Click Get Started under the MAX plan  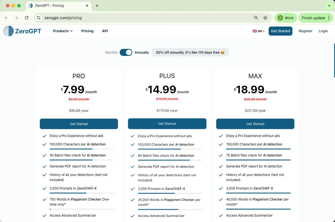[x=255, y=124]
